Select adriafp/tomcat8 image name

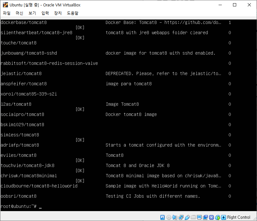coord(20,145)
